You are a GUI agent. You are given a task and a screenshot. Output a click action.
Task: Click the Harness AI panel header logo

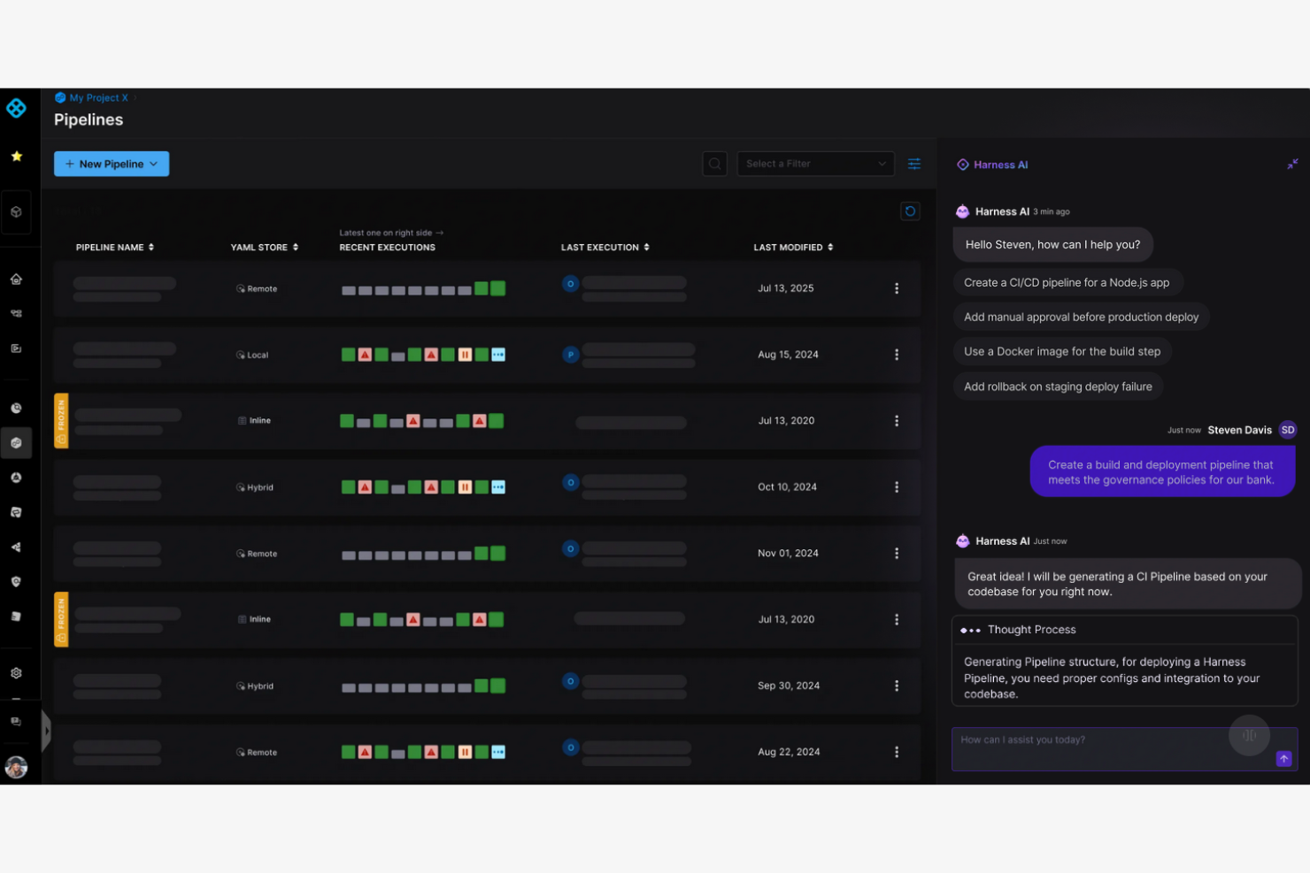click(x=963, y=165)
